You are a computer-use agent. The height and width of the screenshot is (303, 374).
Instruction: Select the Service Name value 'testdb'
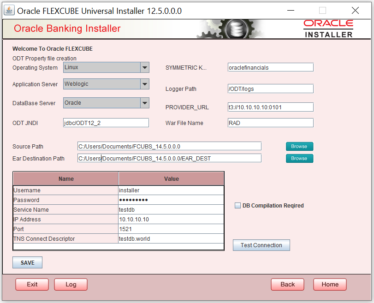(171, 210)
